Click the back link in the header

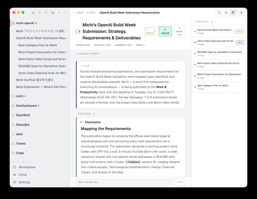tap(79, 13)
